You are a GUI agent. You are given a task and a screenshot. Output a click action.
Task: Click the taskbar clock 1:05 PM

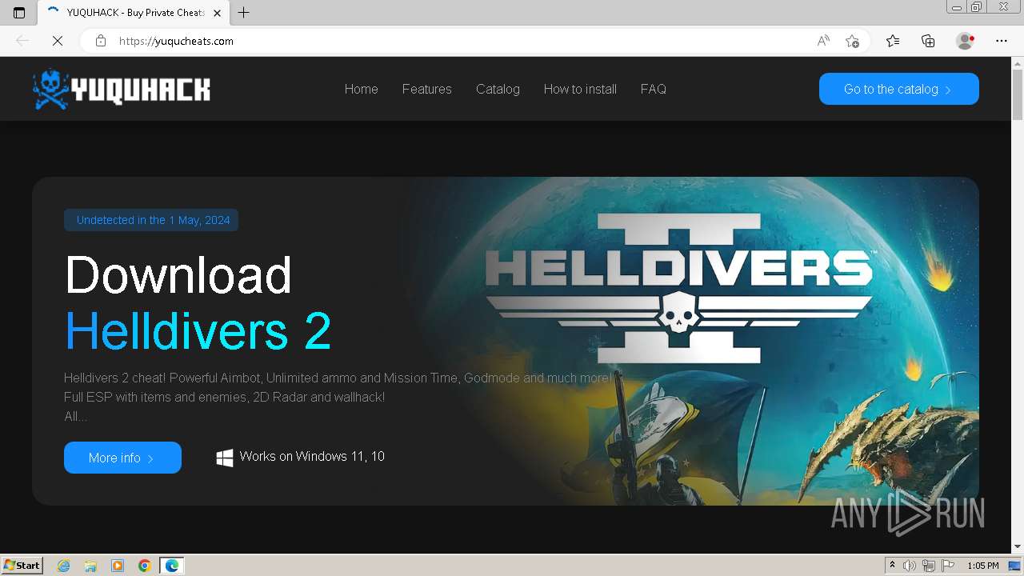coord(982,566)
